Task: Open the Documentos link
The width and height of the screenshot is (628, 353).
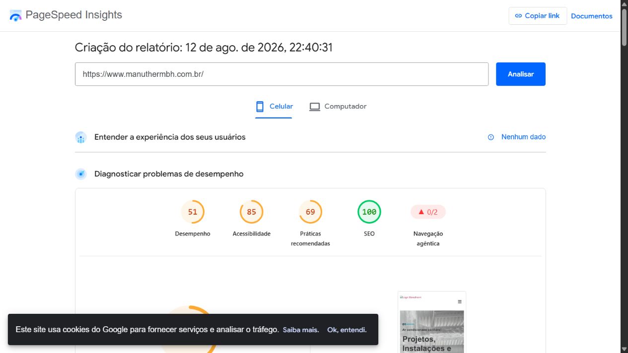Action: pyautogui.click(x=592, y=16)
